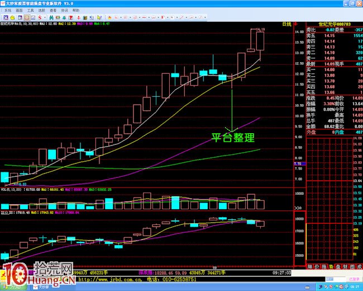Open the 查看 menu
363x291 pixels.
pos(53,11)
